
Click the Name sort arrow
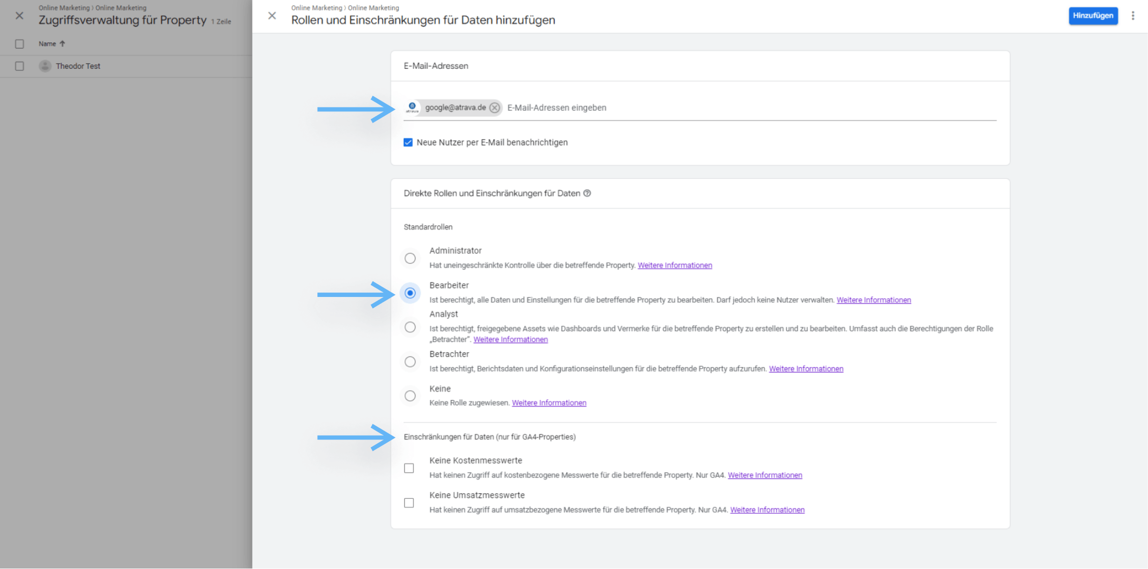coord(62,44)
